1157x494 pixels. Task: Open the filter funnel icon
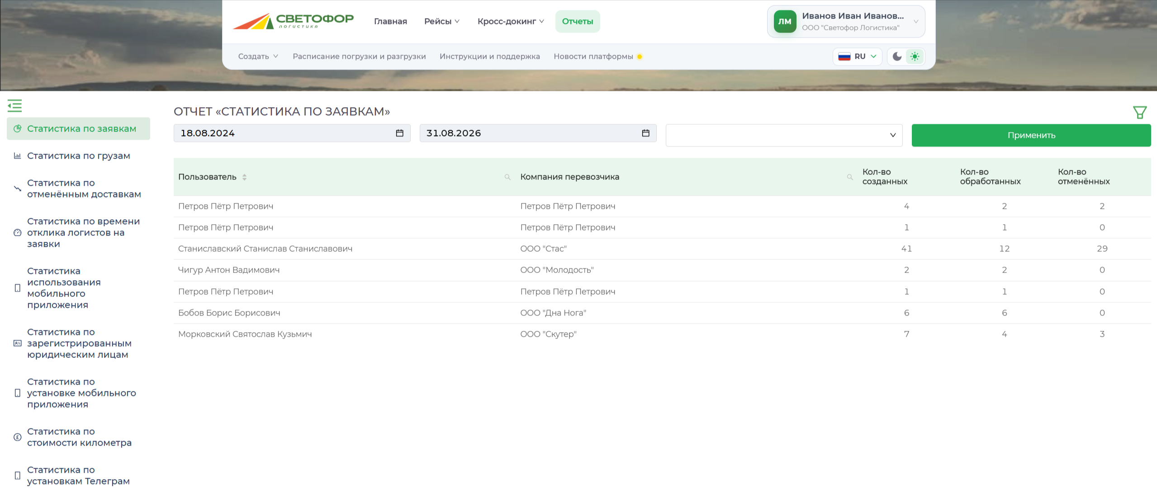click(1139, 112)
